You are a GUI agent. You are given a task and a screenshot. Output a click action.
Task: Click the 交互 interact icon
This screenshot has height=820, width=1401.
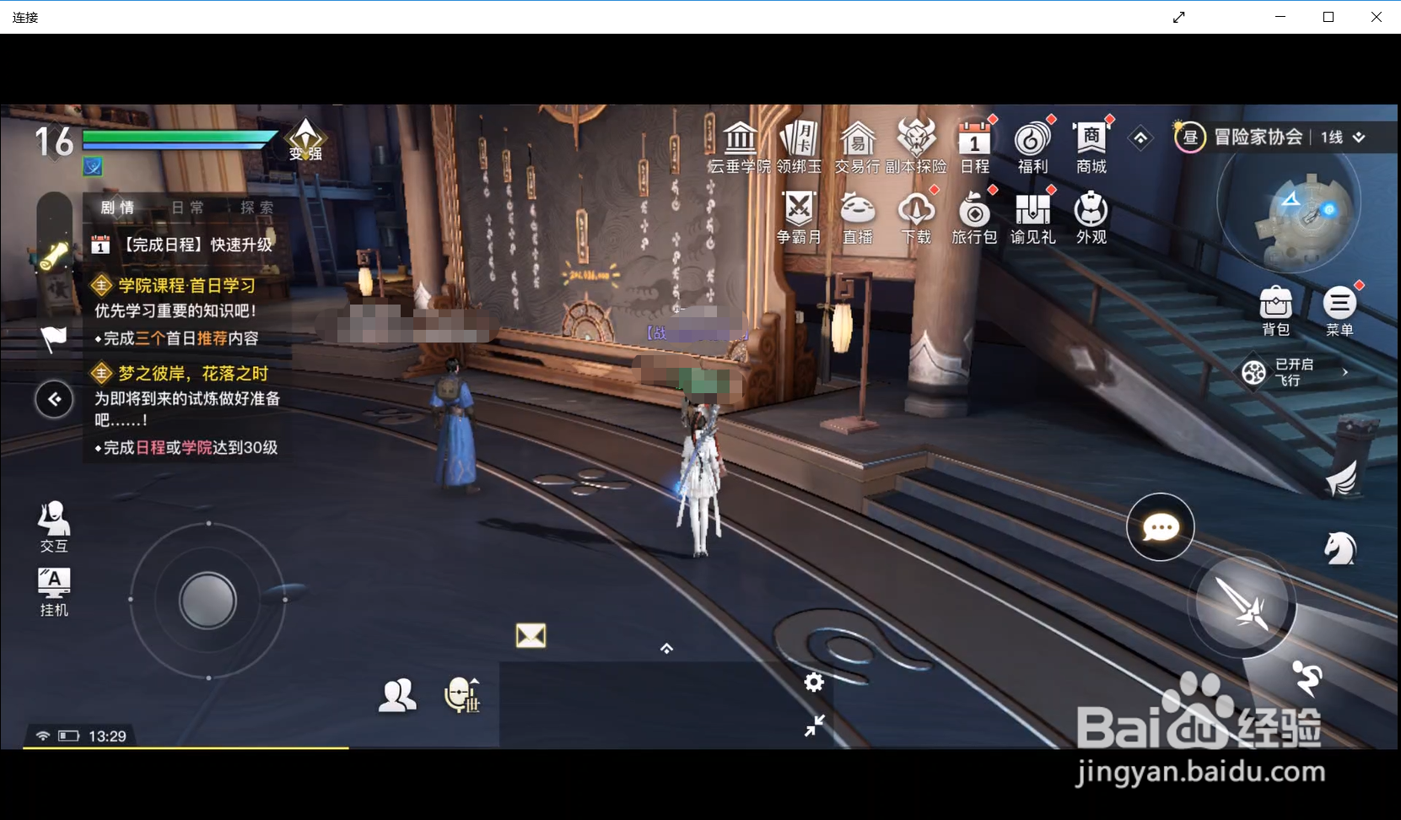click(54, 526)
